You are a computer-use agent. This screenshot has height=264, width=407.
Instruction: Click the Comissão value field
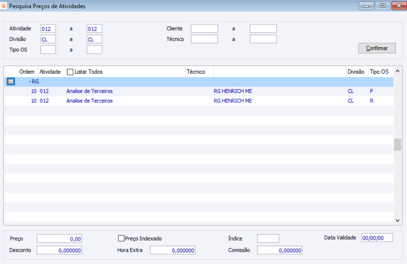279,250
